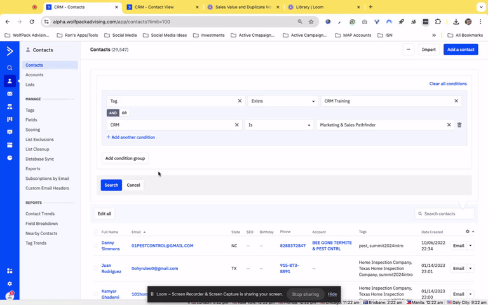Open the three-dot more options button

(x=408, y=50)
